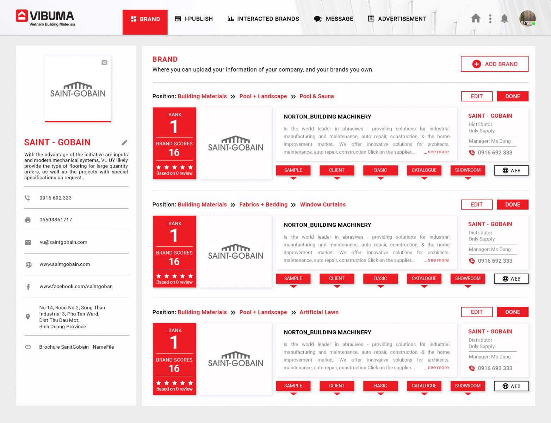Click the ADD BRAND button

[x=495, y=64]
